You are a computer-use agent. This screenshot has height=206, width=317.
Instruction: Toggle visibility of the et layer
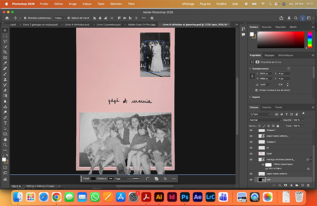(251, 148)
